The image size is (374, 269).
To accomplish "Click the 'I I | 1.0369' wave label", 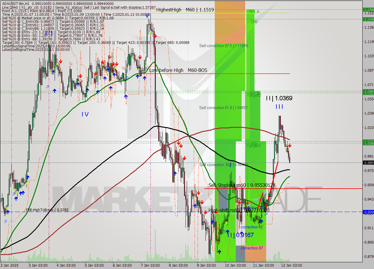I will click(x=279, y=98).
